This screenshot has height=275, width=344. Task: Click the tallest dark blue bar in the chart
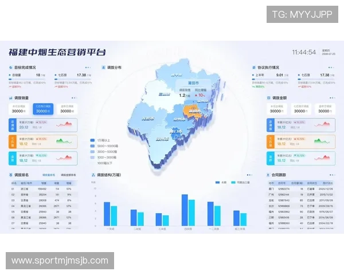click(185, 210)
